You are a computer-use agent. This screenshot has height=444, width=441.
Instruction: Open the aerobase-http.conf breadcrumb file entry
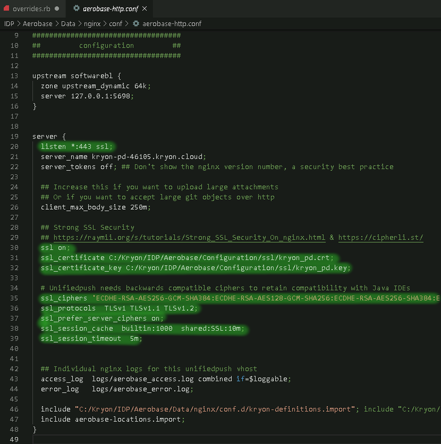pos(172,24)
